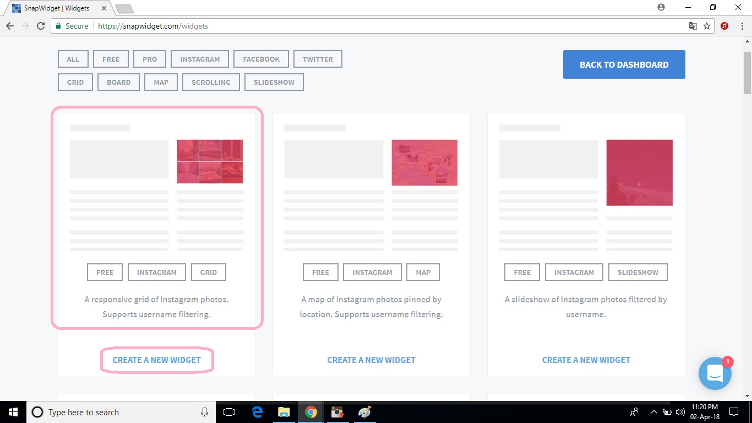Screen dimensions: 752x423
Task: Open File Explorer from taskbar
Action: pyautogui.click(x=284, y=412)
